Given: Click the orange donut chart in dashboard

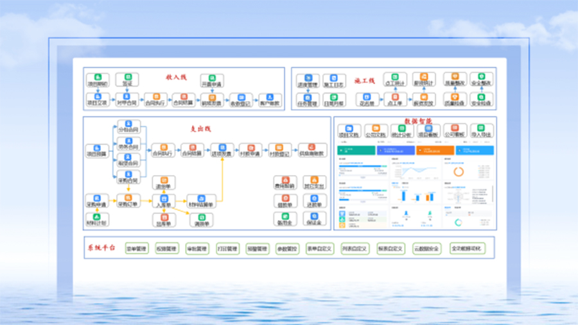Looking at the screenshot, I should tap(458, 172).
